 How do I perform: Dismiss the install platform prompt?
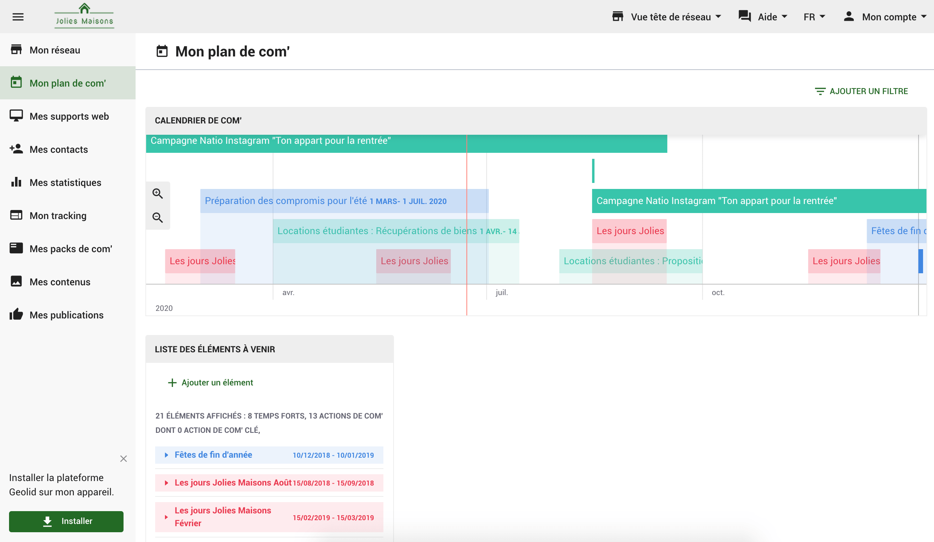click(x=124, y=459)
